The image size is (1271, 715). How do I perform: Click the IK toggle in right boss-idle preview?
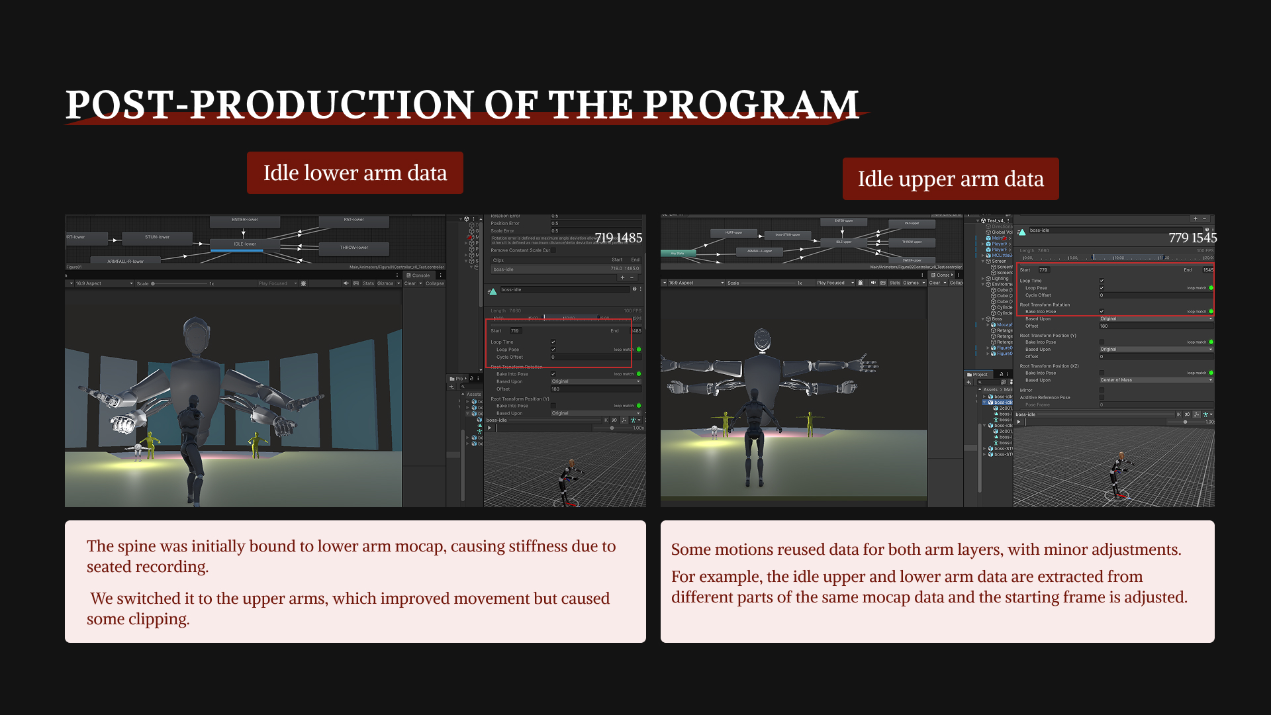pyautogui.click(x=1178, y=414)
